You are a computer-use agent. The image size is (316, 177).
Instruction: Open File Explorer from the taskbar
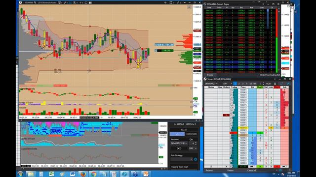tap(31, 174)
